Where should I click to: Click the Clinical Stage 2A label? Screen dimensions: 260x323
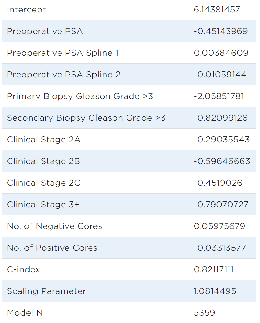coord(44,140)
